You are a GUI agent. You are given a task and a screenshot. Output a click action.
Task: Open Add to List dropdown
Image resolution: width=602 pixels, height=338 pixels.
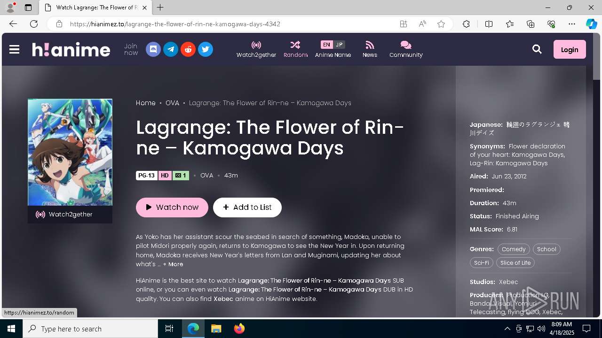point(247,207)
